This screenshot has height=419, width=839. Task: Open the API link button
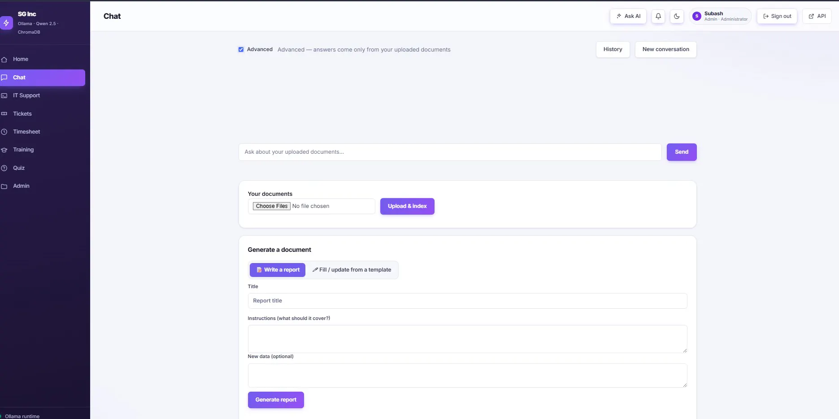coord(817,16)
